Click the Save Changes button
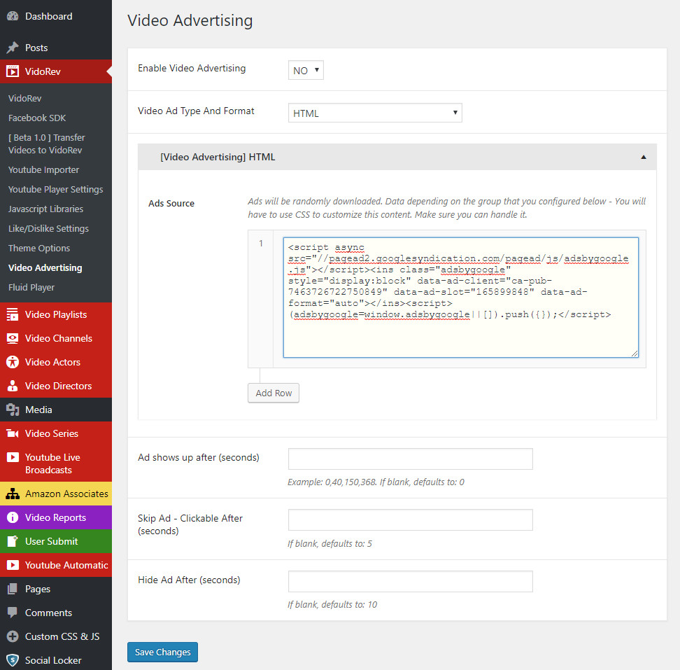Viewport: 680px width, 670px height. (x=162, y=652)
